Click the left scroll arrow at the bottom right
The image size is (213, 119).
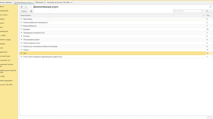209,117
